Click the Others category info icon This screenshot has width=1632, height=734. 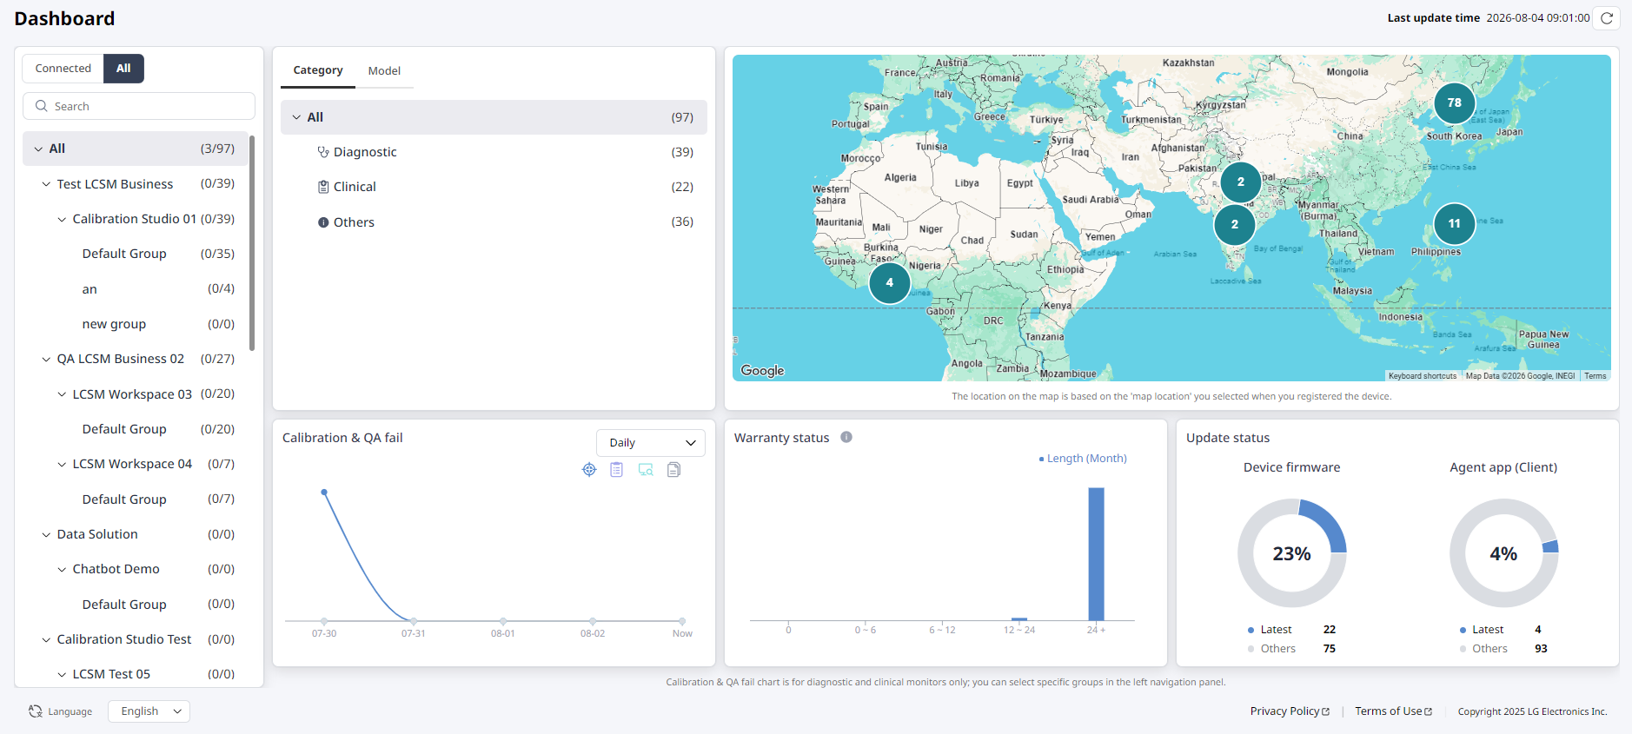pyautogui.click(x=323, y=222)
